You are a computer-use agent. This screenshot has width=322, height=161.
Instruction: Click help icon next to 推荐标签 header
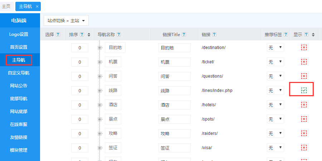285,35
